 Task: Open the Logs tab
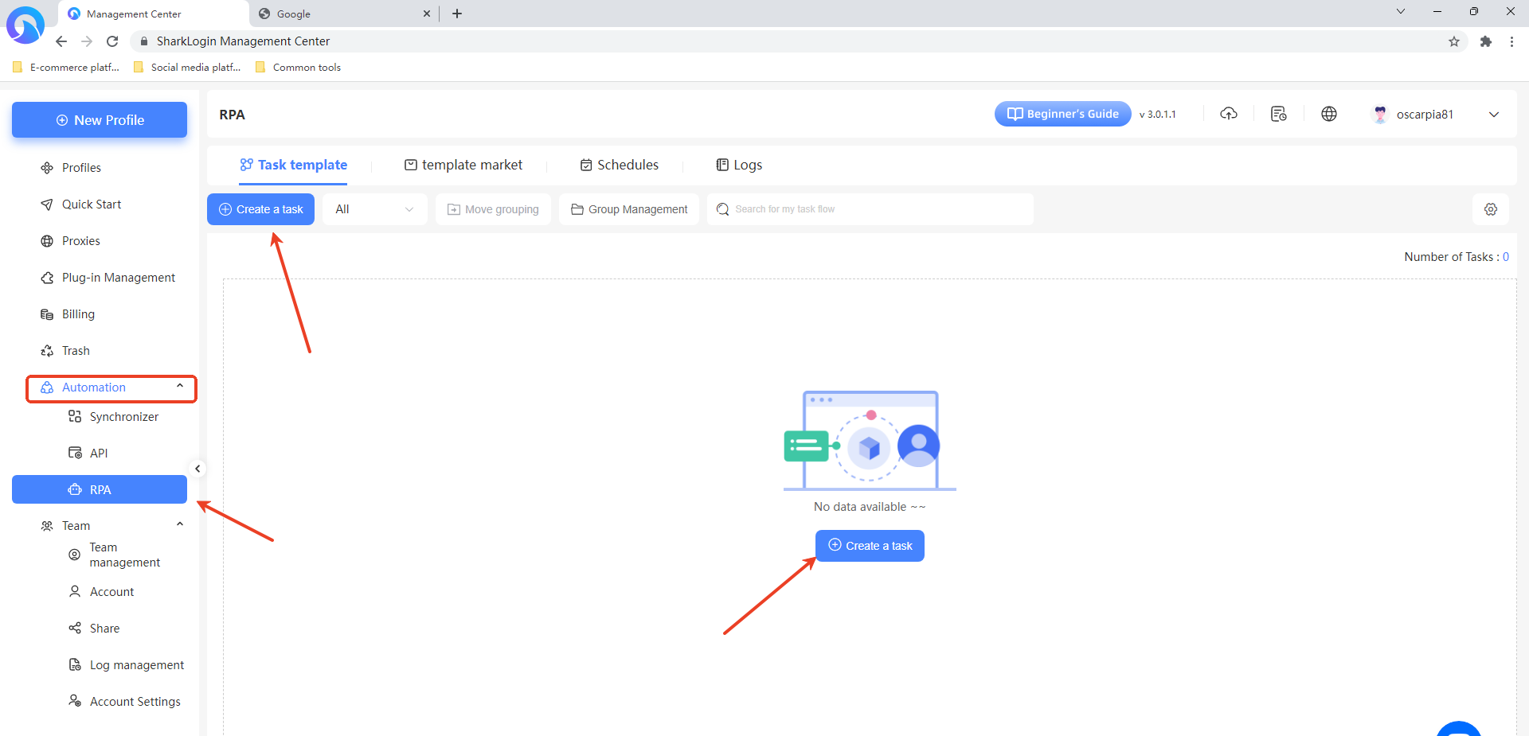[739, 165]
